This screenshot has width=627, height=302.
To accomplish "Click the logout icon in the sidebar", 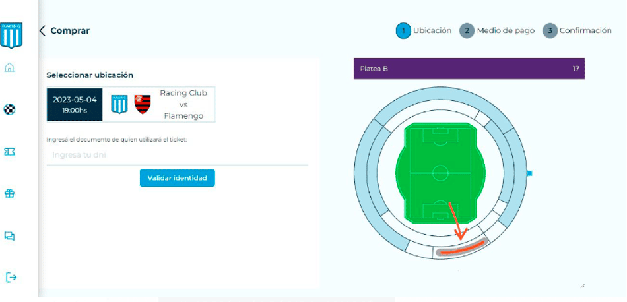I will (x=11, y=277).
